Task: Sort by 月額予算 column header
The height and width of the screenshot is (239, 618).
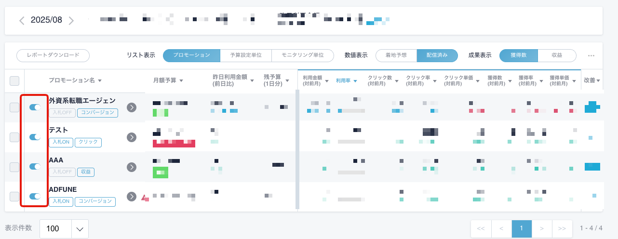Action: click(168, 80)
